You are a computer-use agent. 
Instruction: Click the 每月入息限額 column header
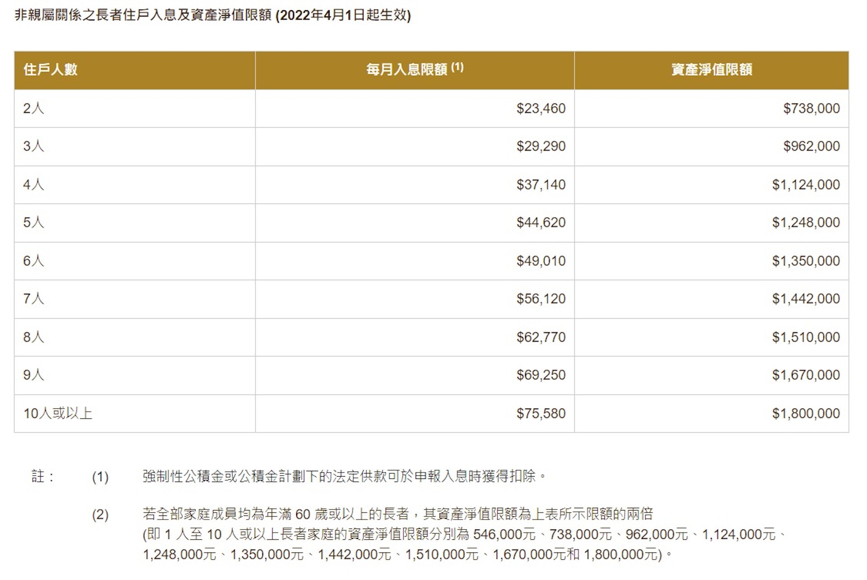[x=406, y=70]
